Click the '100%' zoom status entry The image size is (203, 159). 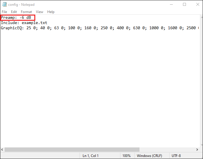pos(126,156)
